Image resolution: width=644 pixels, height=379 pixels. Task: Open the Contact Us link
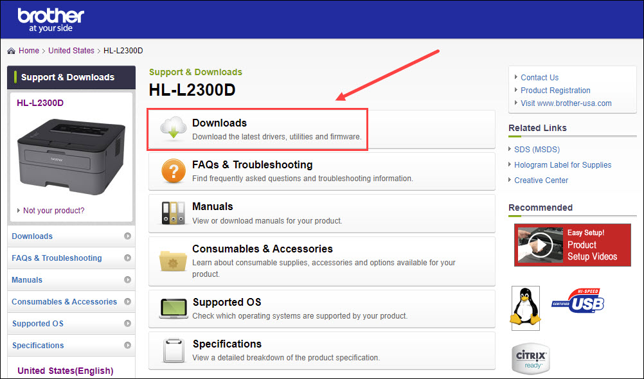(539, 78)
